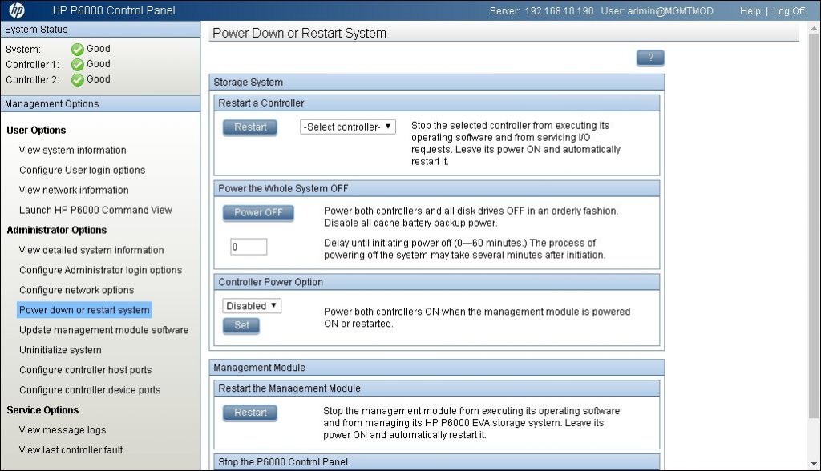Viewport: 821px width, 471px height.
Task: Click Restart in Restart a Controller section
Action: coord(250,127)
